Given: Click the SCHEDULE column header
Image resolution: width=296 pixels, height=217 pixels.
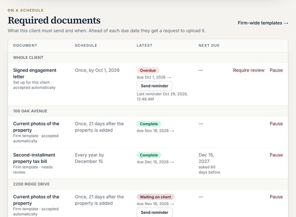Looking at the screenshot, I should click(86, 46).
